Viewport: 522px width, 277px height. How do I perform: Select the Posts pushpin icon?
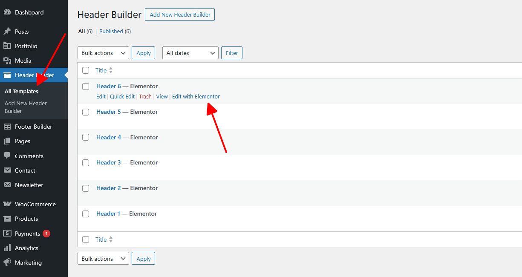[7, 32]
